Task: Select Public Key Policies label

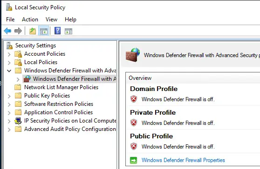Action: click(x=47, y=96)
